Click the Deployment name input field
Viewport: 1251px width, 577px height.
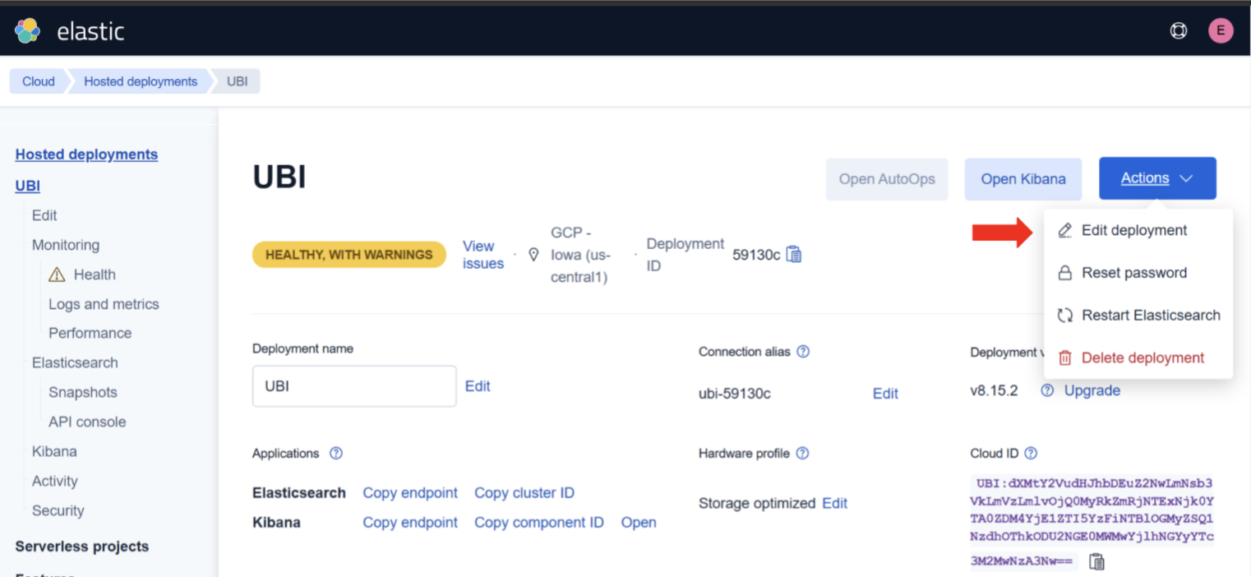(x=354, y=386)
